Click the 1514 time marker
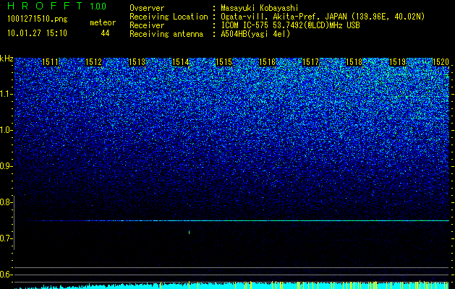 click(181, 62)
